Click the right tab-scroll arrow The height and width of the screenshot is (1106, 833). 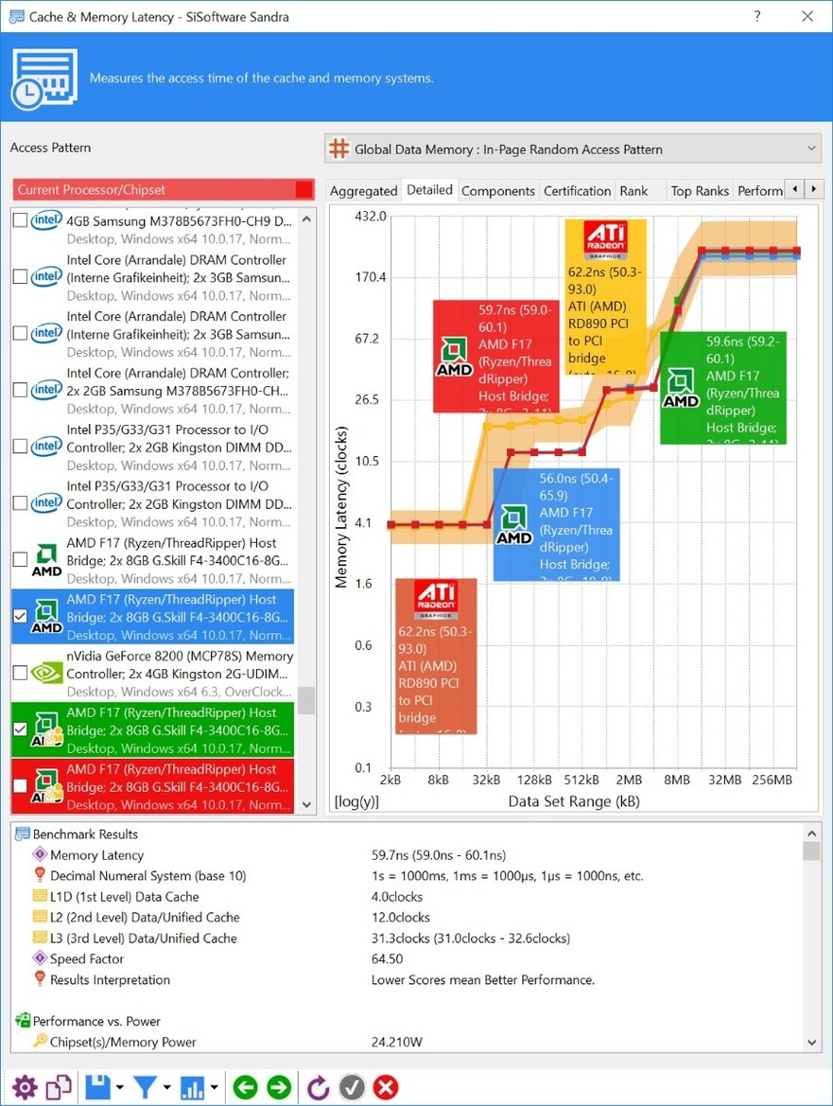tap(814, 189)
